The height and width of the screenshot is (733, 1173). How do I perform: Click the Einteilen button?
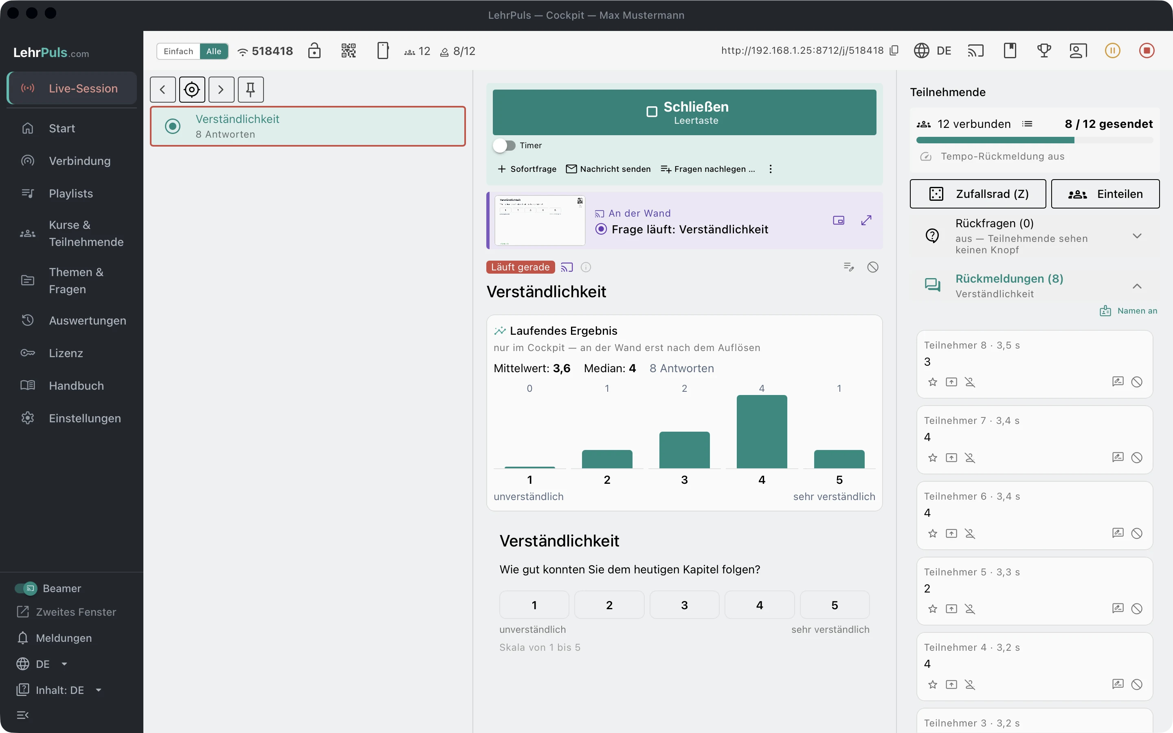tap(1105, 194)
